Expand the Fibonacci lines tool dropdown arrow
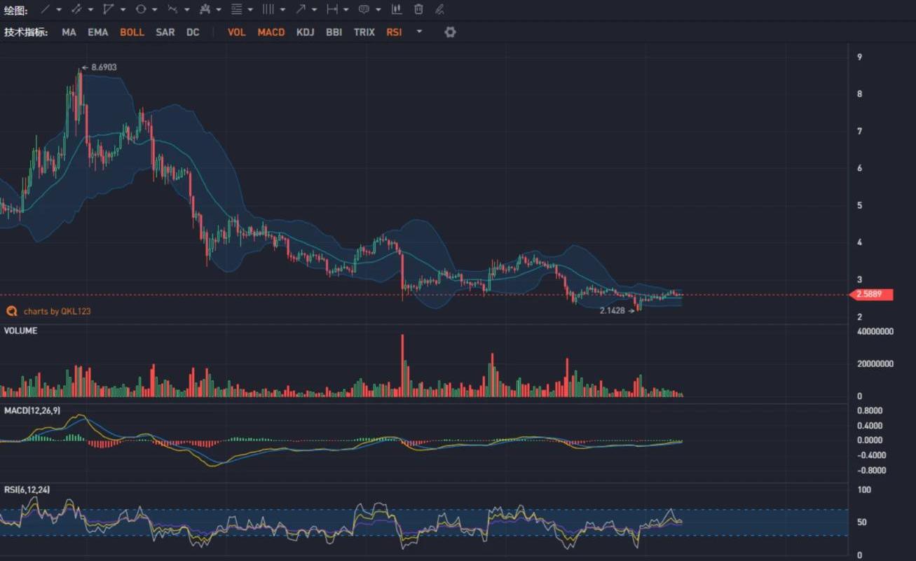The image size is (916, 561). pos(250,10)
